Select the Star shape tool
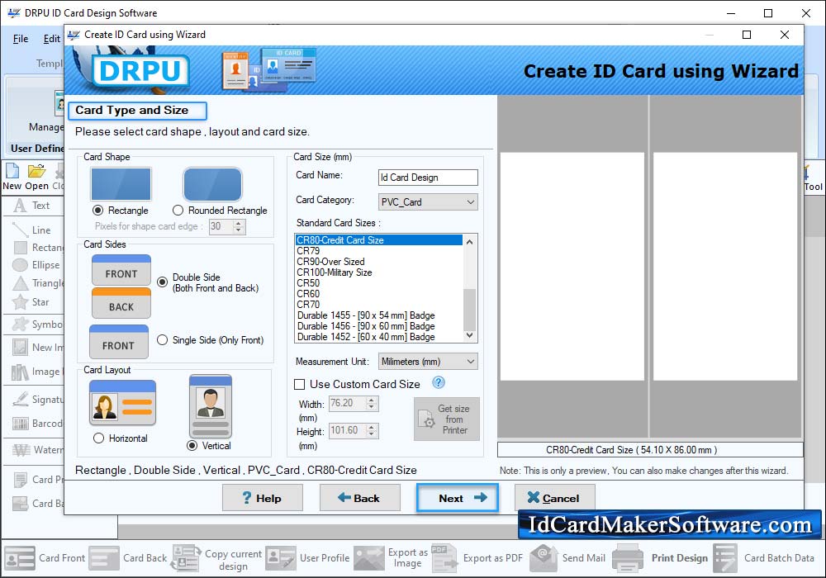The image size is (826, 578). pos(31,302)
